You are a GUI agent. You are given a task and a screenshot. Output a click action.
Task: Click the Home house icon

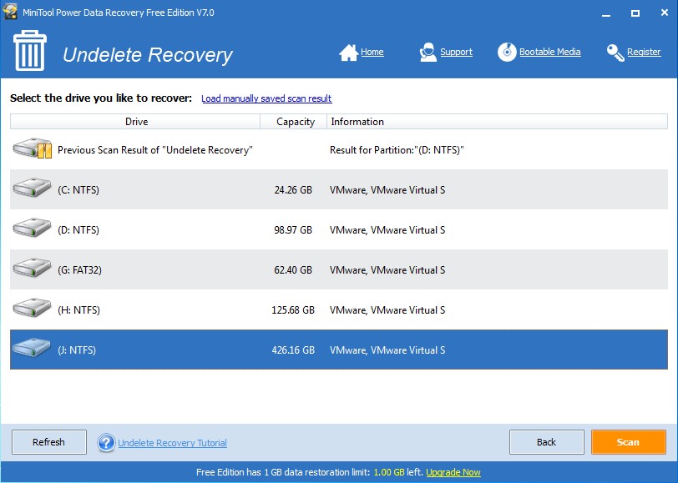[x=348, y=53]
